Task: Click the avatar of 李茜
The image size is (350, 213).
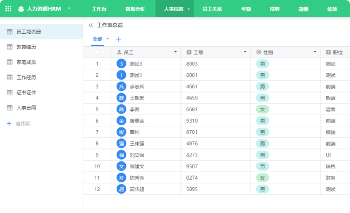Action: (122, 109)
